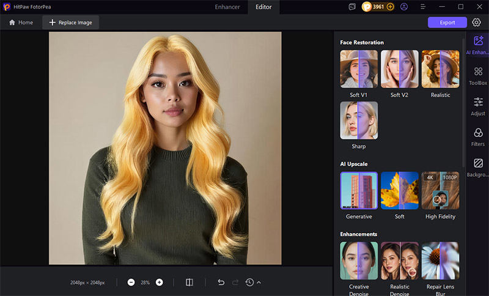
Task: Redo the last undone edit
Action: pyautogui.click(x=235, y=283)
